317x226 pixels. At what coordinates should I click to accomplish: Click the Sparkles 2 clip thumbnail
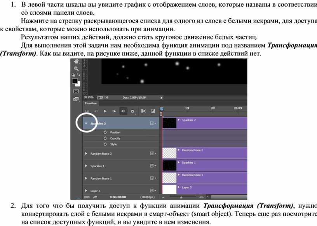click(169, 123)
